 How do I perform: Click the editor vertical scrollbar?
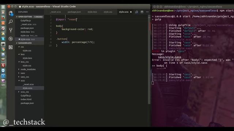[149, 59]
